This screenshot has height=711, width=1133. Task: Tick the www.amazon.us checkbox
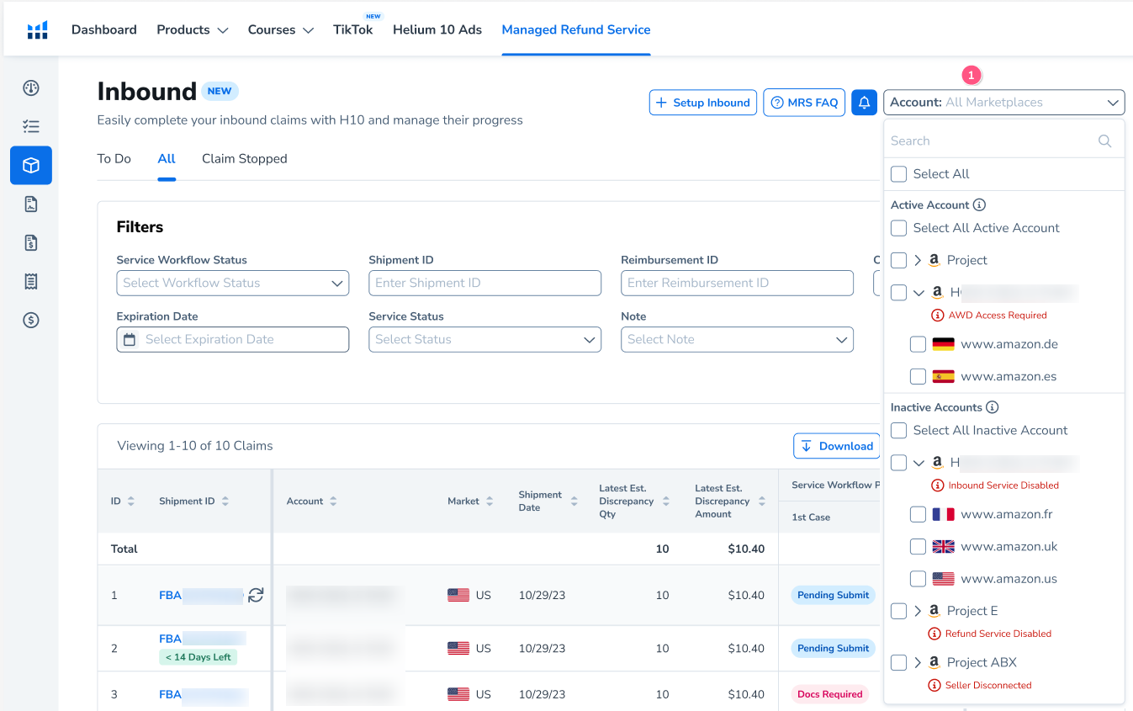click(x=918, y=579)
